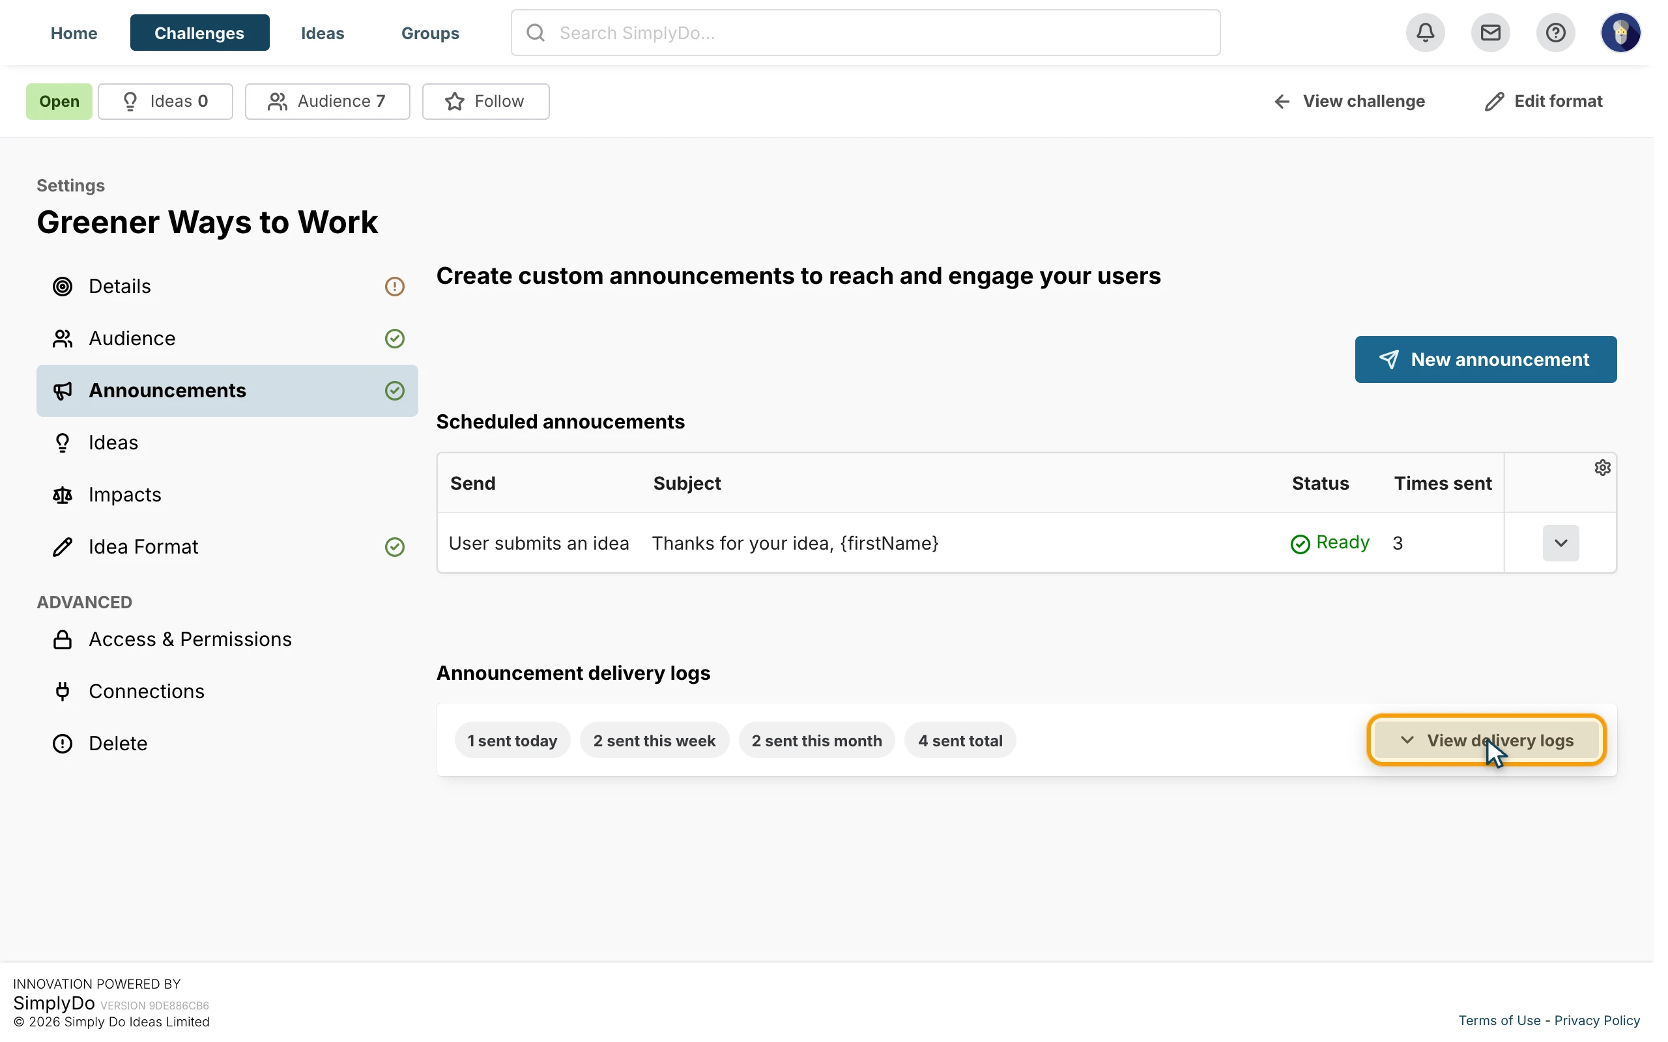Open the user profile avatar
Image resolution: width=1668 pixels, height=1042 pixels.
click(x=1620, y=33)
